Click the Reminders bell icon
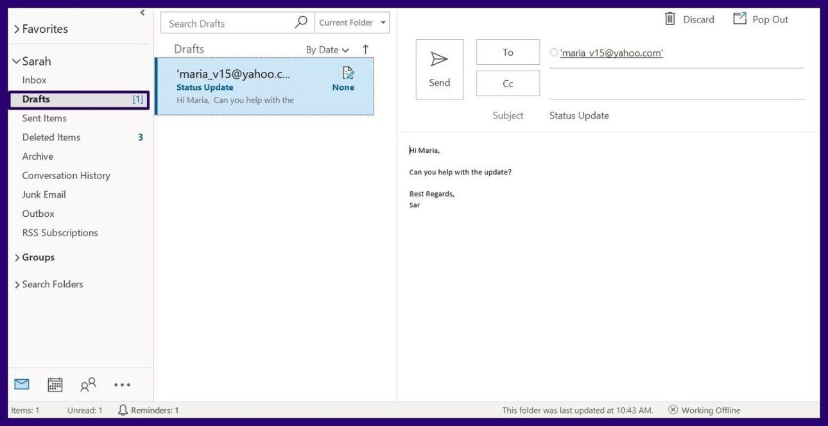The image size is (828, 426). (x=123, y=410)
